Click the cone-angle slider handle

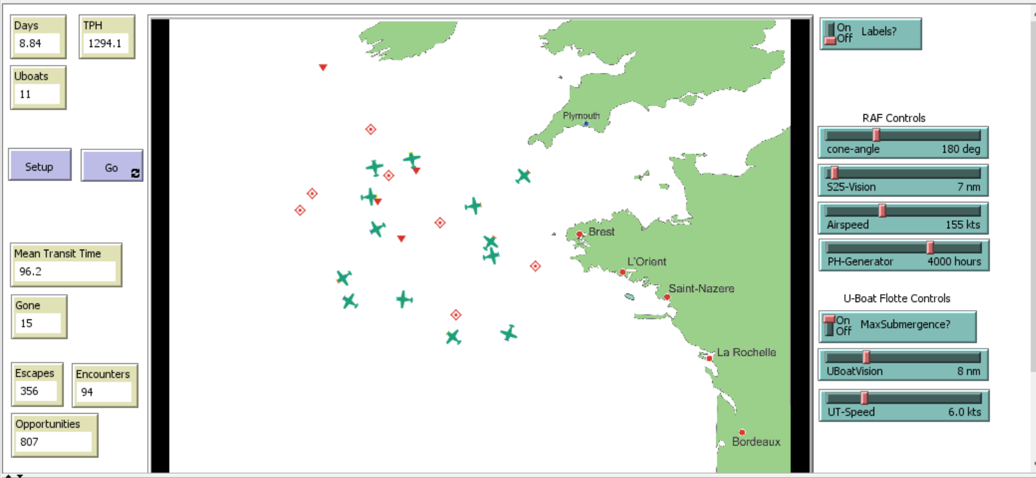(877, 133)
